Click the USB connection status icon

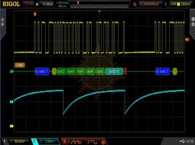[182, 141]
